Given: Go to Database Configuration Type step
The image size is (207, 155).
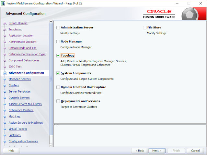Looking at the screenshot, I should 27,54.
